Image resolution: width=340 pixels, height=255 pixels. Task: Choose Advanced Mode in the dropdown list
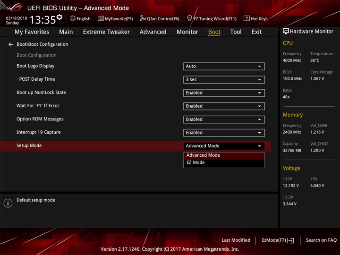point(224,155)
